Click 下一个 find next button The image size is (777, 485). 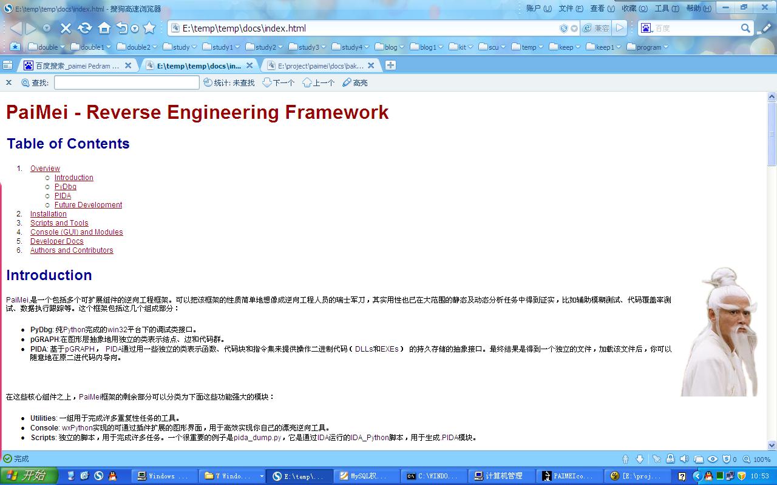279,82
